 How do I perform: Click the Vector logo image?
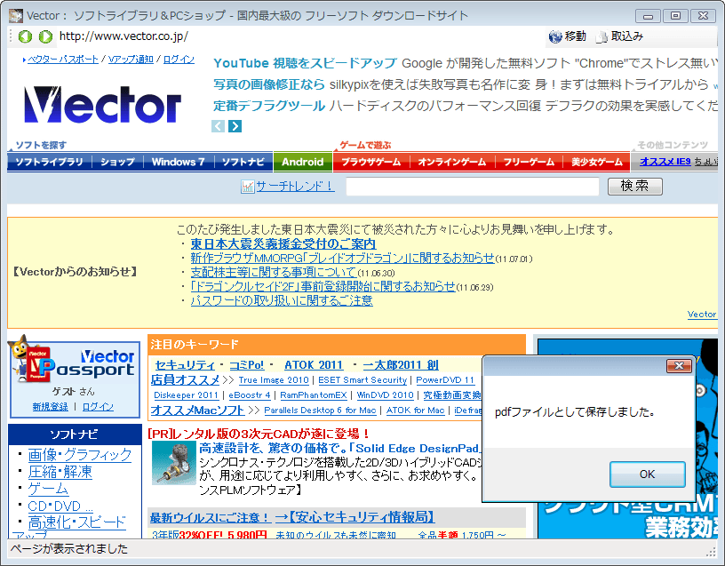102,105
